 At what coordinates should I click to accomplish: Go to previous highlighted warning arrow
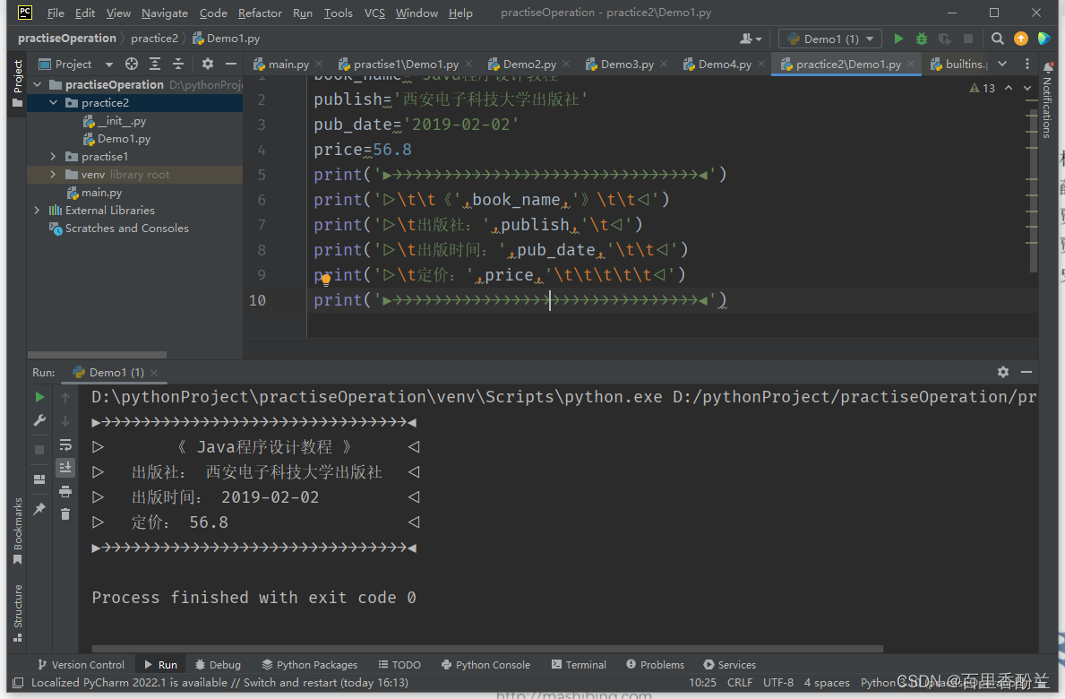pos(1009,89)
